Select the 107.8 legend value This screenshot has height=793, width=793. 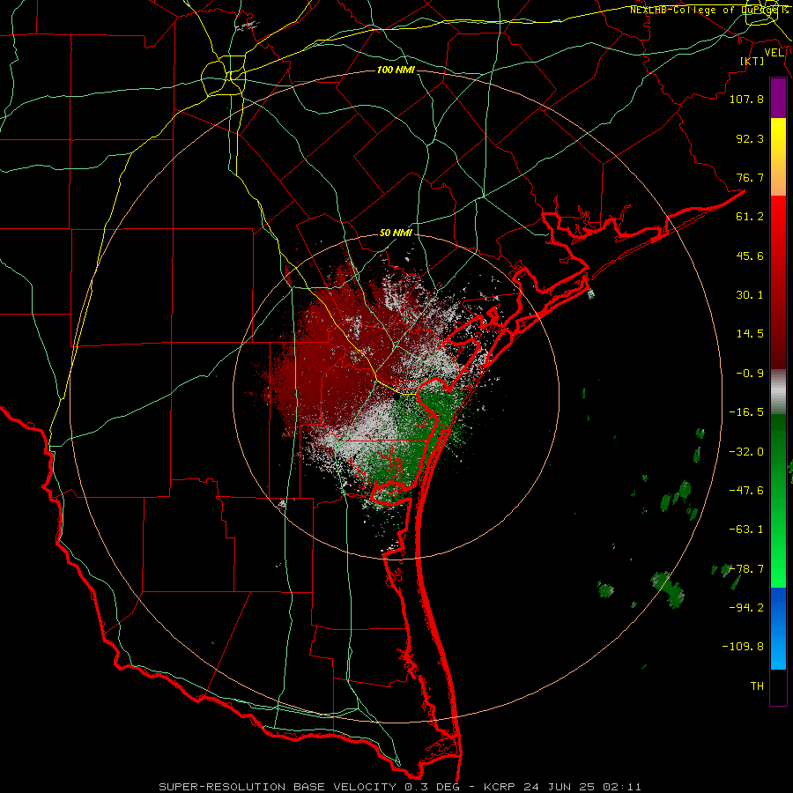click(x=746, y=99)
